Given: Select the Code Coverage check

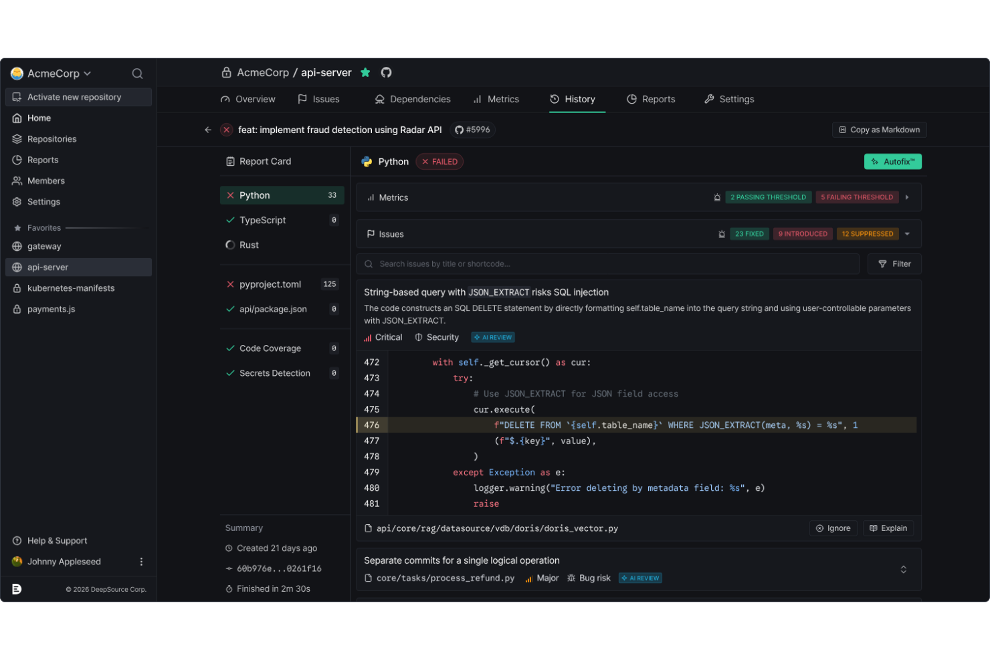Looking at the screenshot, I should (x=282, y=348).
